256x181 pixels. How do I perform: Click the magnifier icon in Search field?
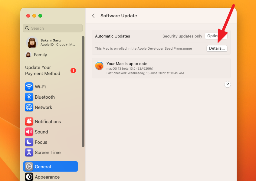point(27,28)
